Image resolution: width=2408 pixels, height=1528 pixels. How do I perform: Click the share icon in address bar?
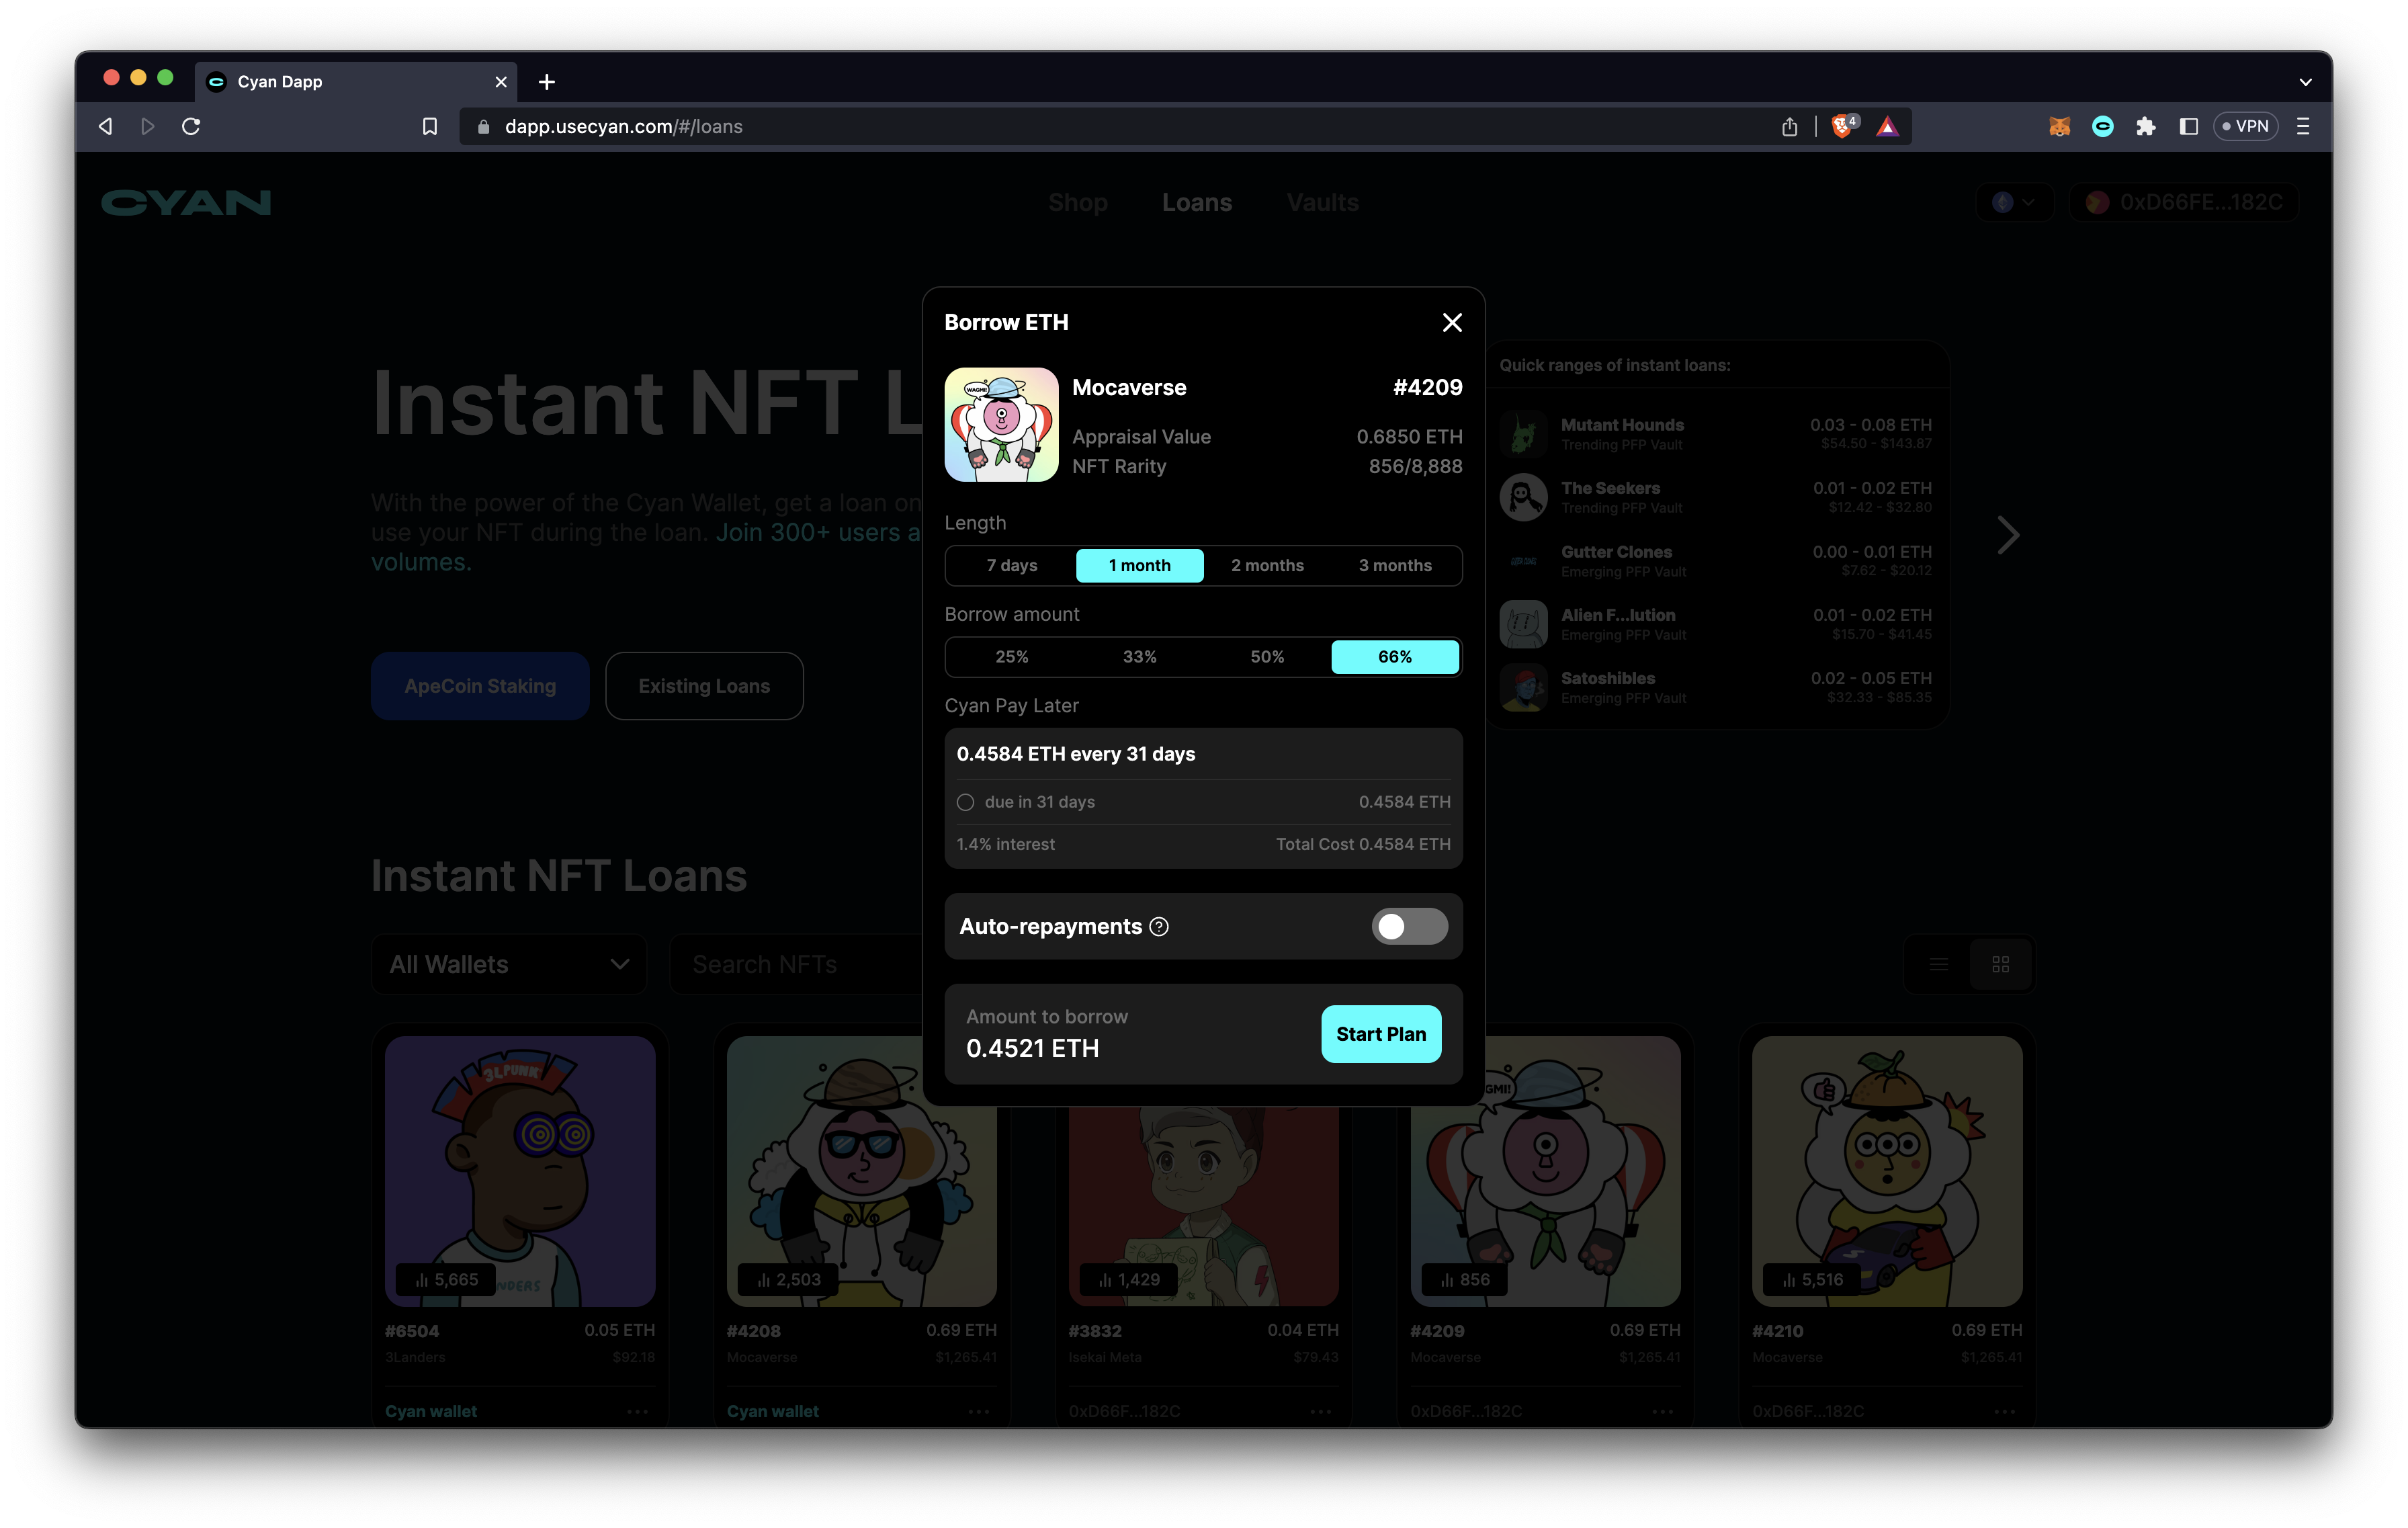[1790, 126]
